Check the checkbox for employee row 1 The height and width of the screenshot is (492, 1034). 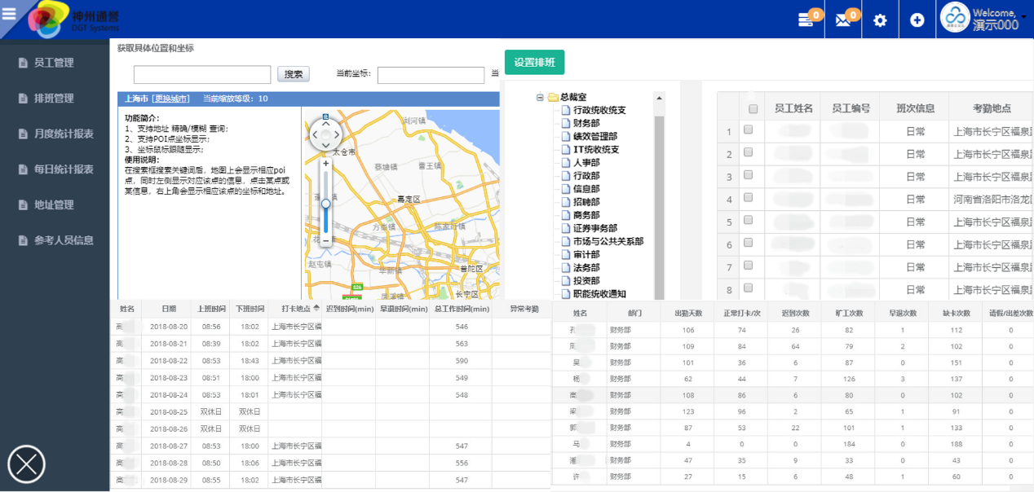(749, 130)
